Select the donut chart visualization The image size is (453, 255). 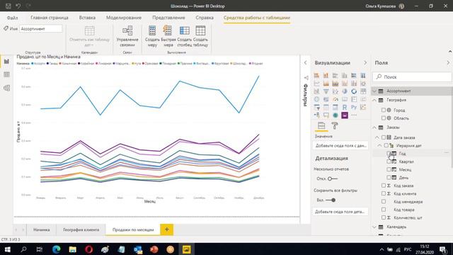click(x=354, y=91)
